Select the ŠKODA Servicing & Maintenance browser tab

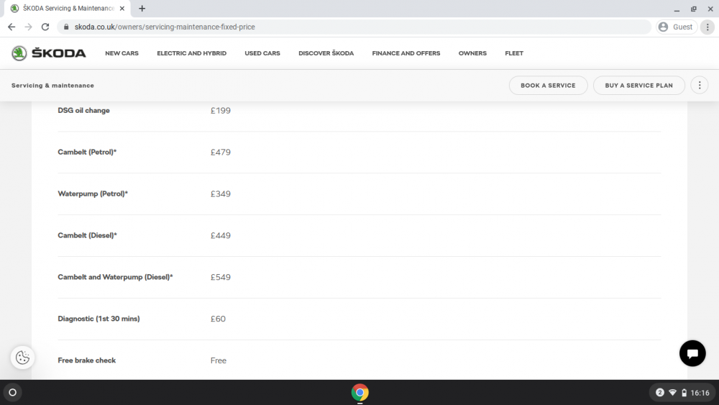[x=68, y=8]
